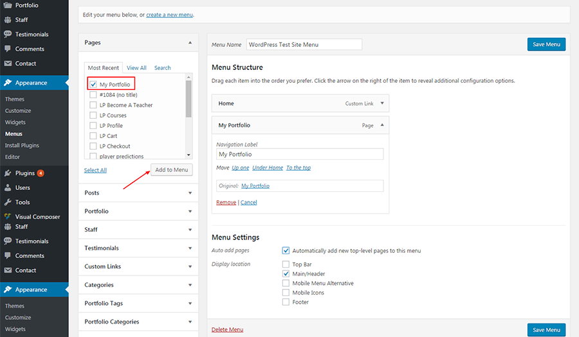Expand the Custom Links panel
Screen dimensions: 579x337
138,266
